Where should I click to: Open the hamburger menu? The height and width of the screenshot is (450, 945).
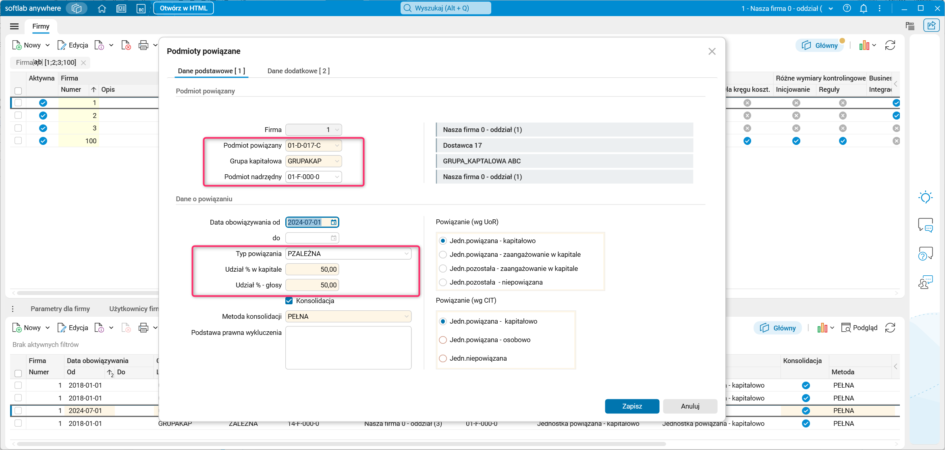tap(15, 27)
